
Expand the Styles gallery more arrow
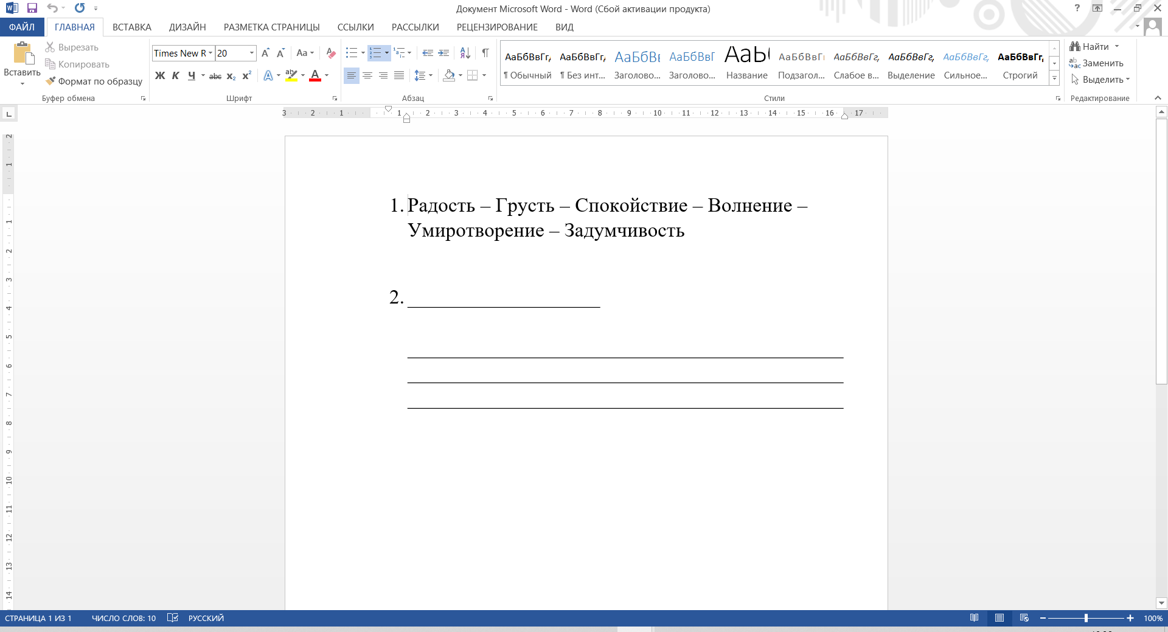pos(1054,78)
